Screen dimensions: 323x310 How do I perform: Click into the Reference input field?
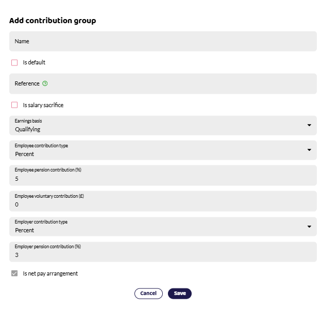pyautogui.click(x=163, y=83)
